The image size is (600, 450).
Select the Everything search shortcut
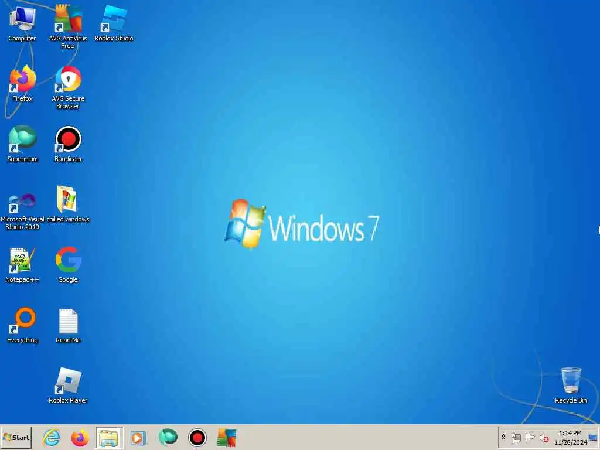point(22,325)
